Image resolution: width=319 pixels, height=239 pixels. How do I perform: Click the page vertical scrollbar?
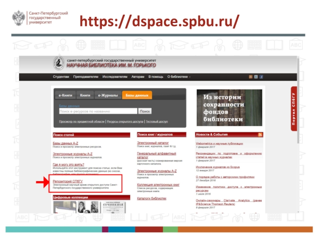tap(298, 101)
